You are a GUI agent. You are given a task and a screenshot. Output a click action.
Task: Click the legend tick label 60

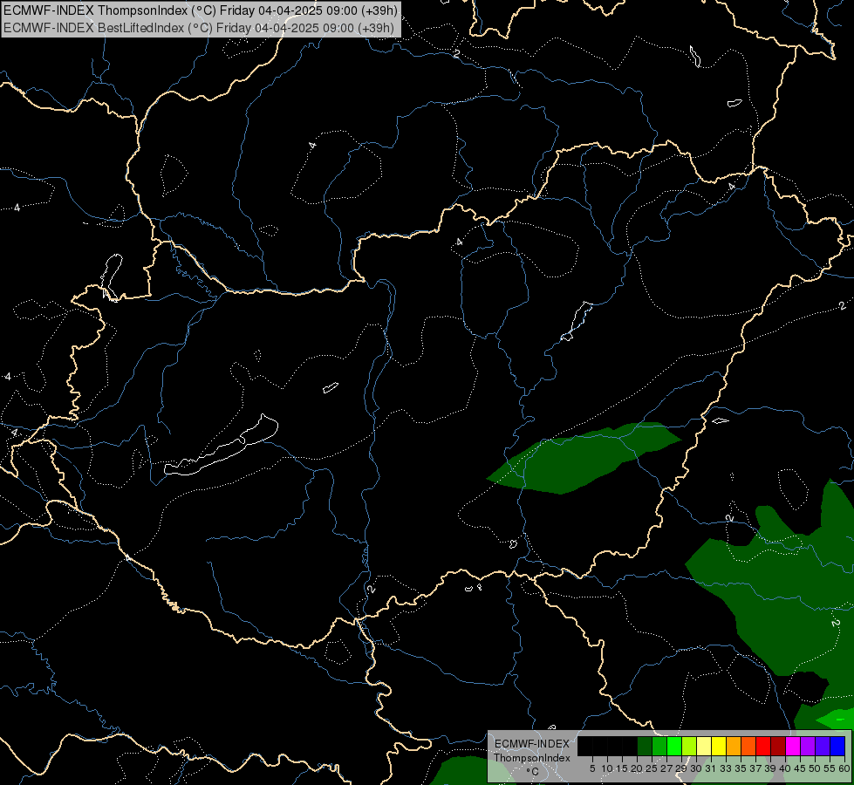coord(844,768)
